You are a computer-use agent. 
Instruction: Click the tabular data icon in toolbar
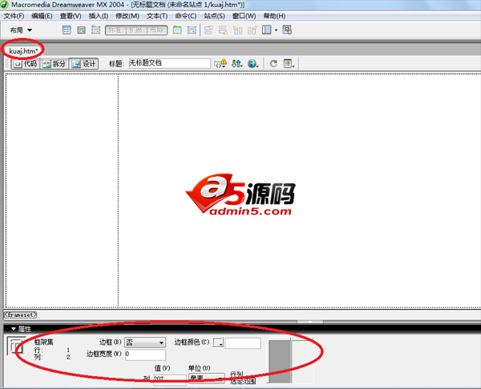[x=287, y=30]
